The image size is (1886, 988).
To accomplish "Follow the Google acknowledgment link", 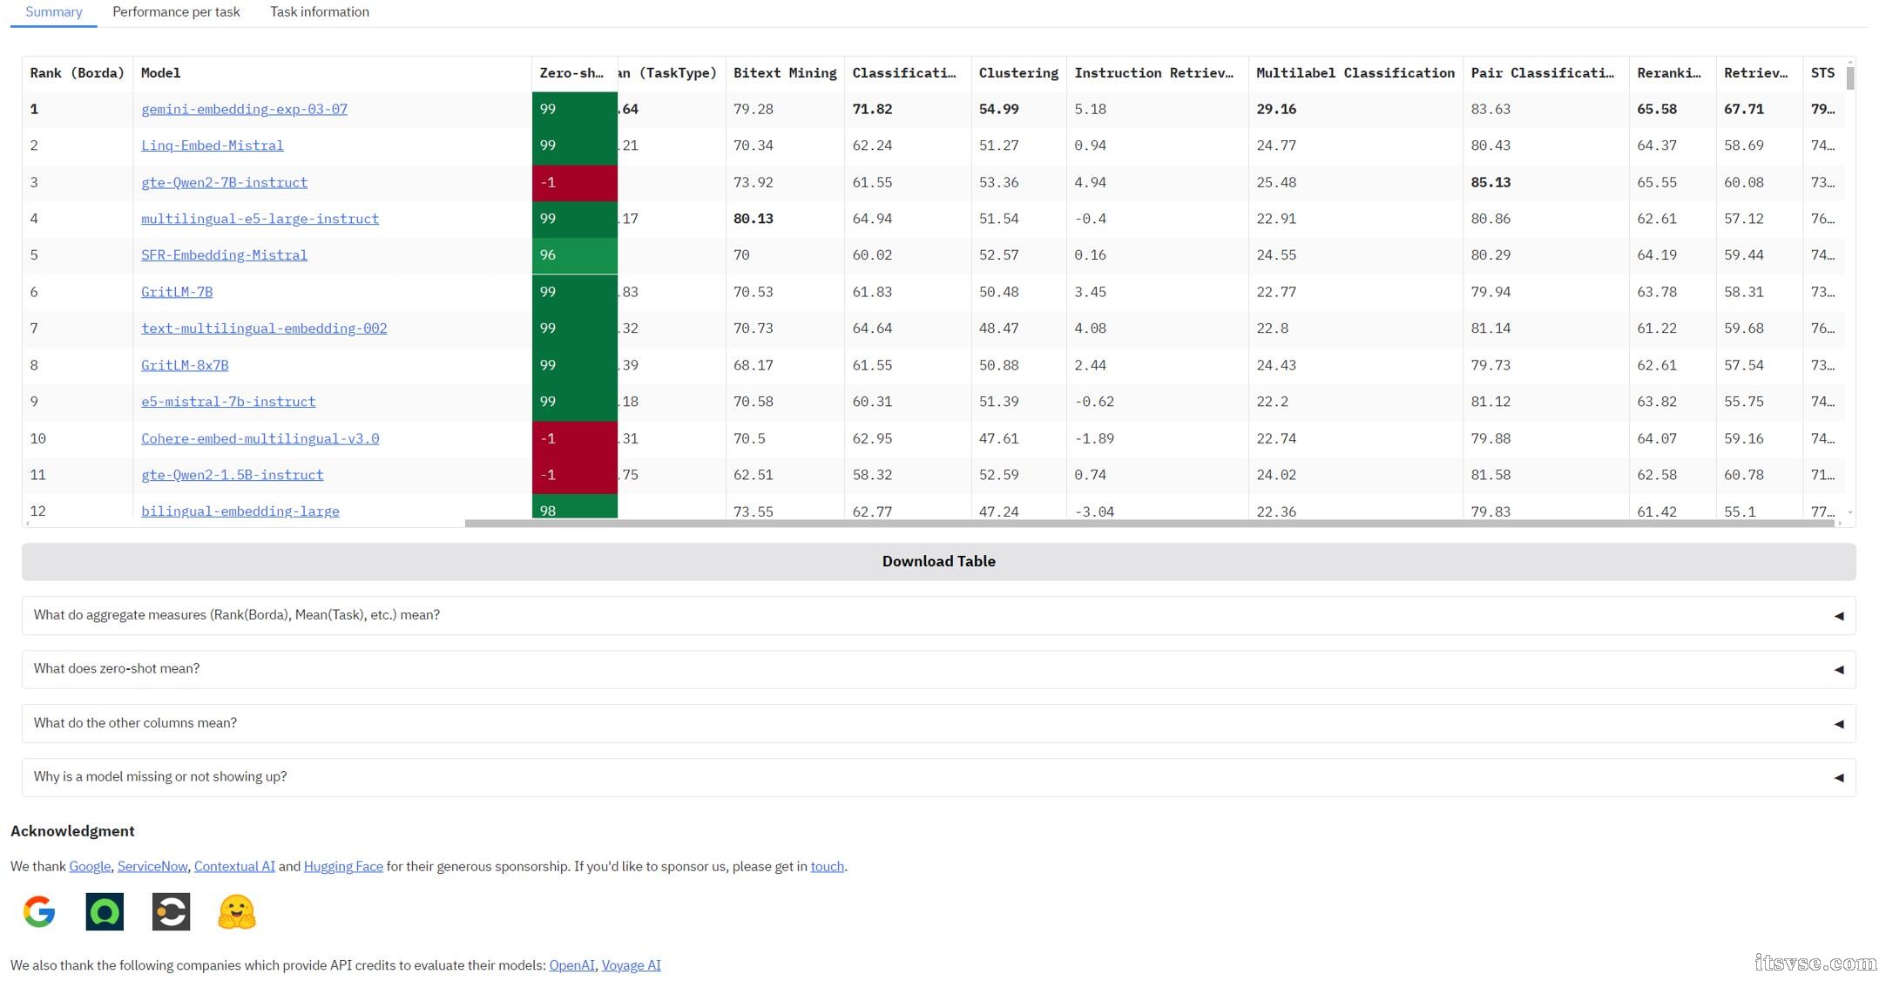I will pos(90,867).
